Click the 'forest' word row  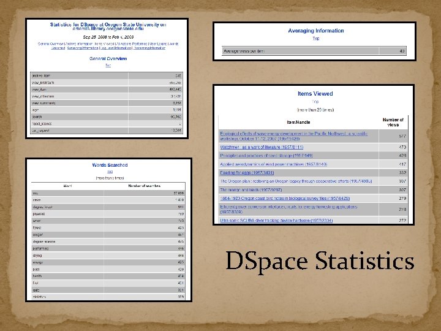tap(108, 227)
